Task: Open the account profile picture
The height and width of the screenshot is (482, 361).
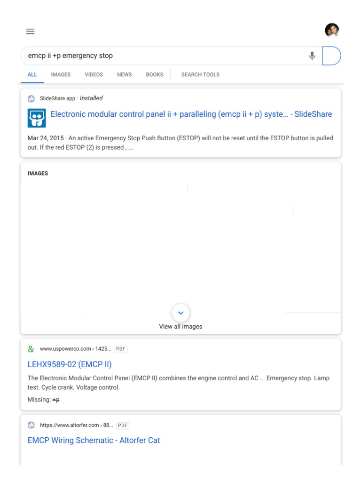Action: 332,30
